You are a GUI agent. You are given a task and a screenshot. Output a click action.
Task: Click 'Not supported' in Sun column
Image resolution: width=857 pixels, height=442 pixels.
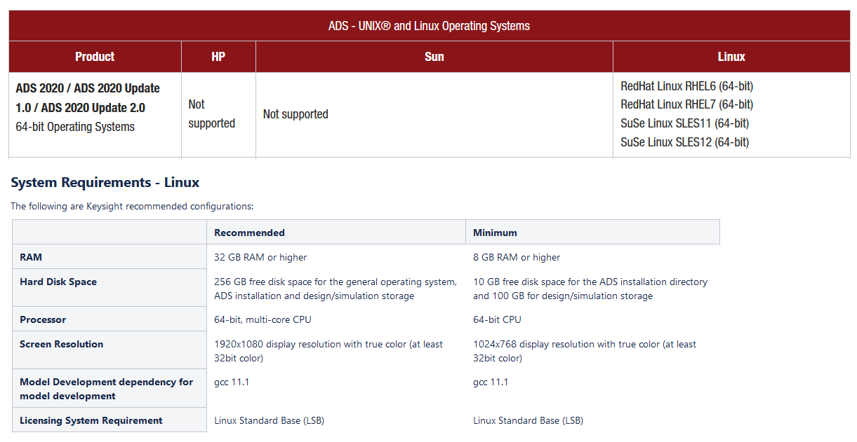point(295,114)
